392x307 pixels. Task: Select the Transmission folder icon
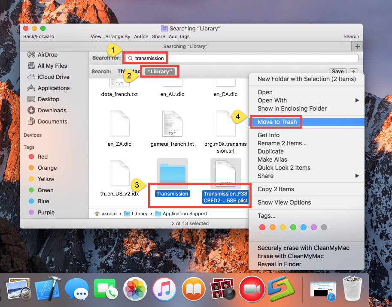pyautogui.click(x=172, y=173)
